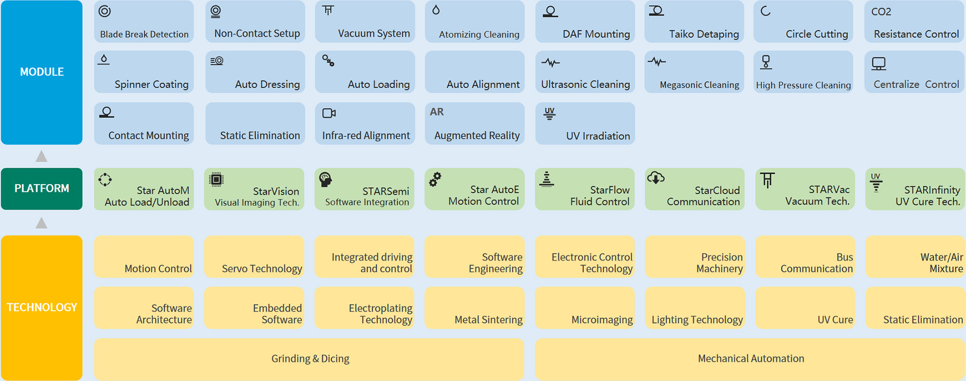Click the Metal Sintering technology tile
966x381 pixels.
click(x=475, y=308)
